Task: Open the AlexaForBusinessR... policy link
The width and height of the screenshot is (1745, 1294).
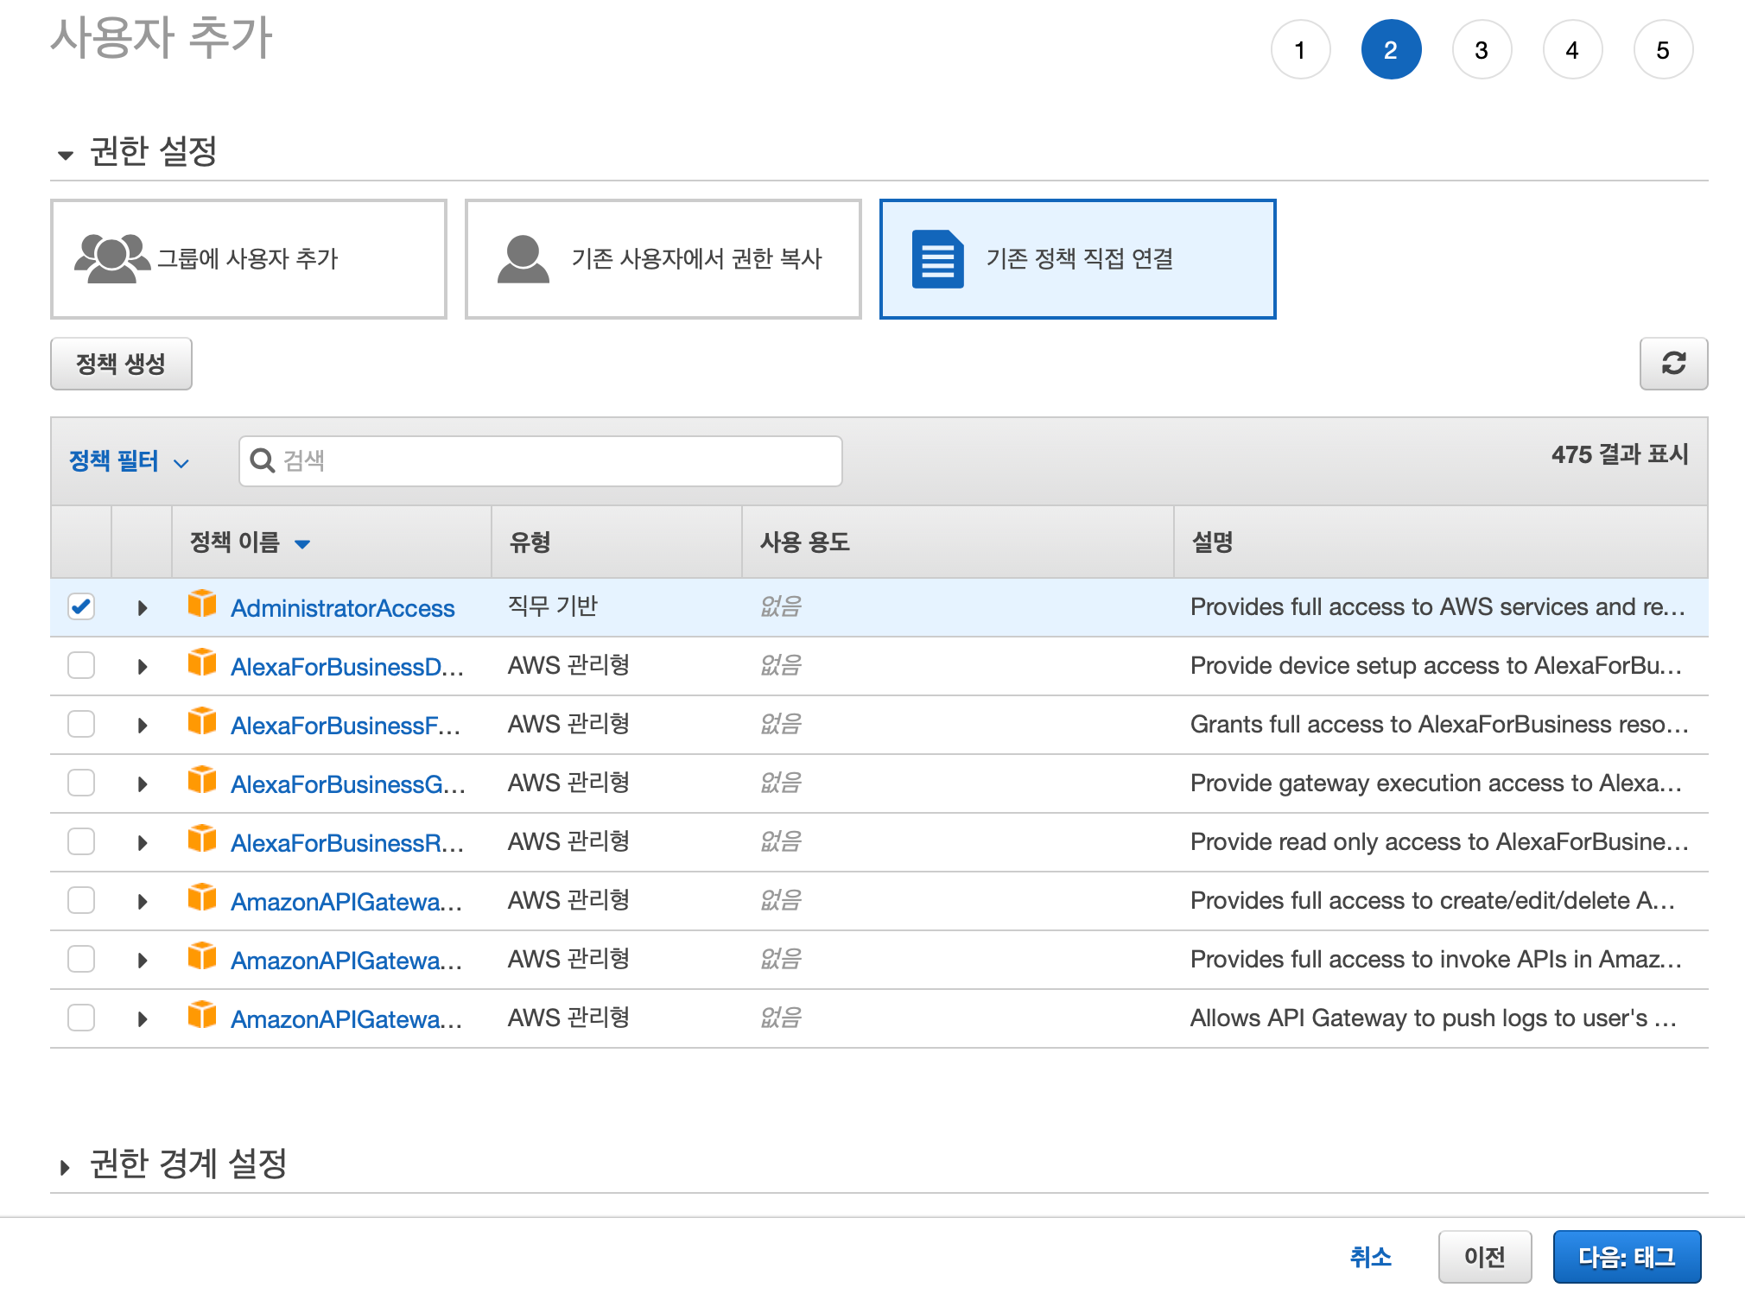Action: (x=346, y=843)
